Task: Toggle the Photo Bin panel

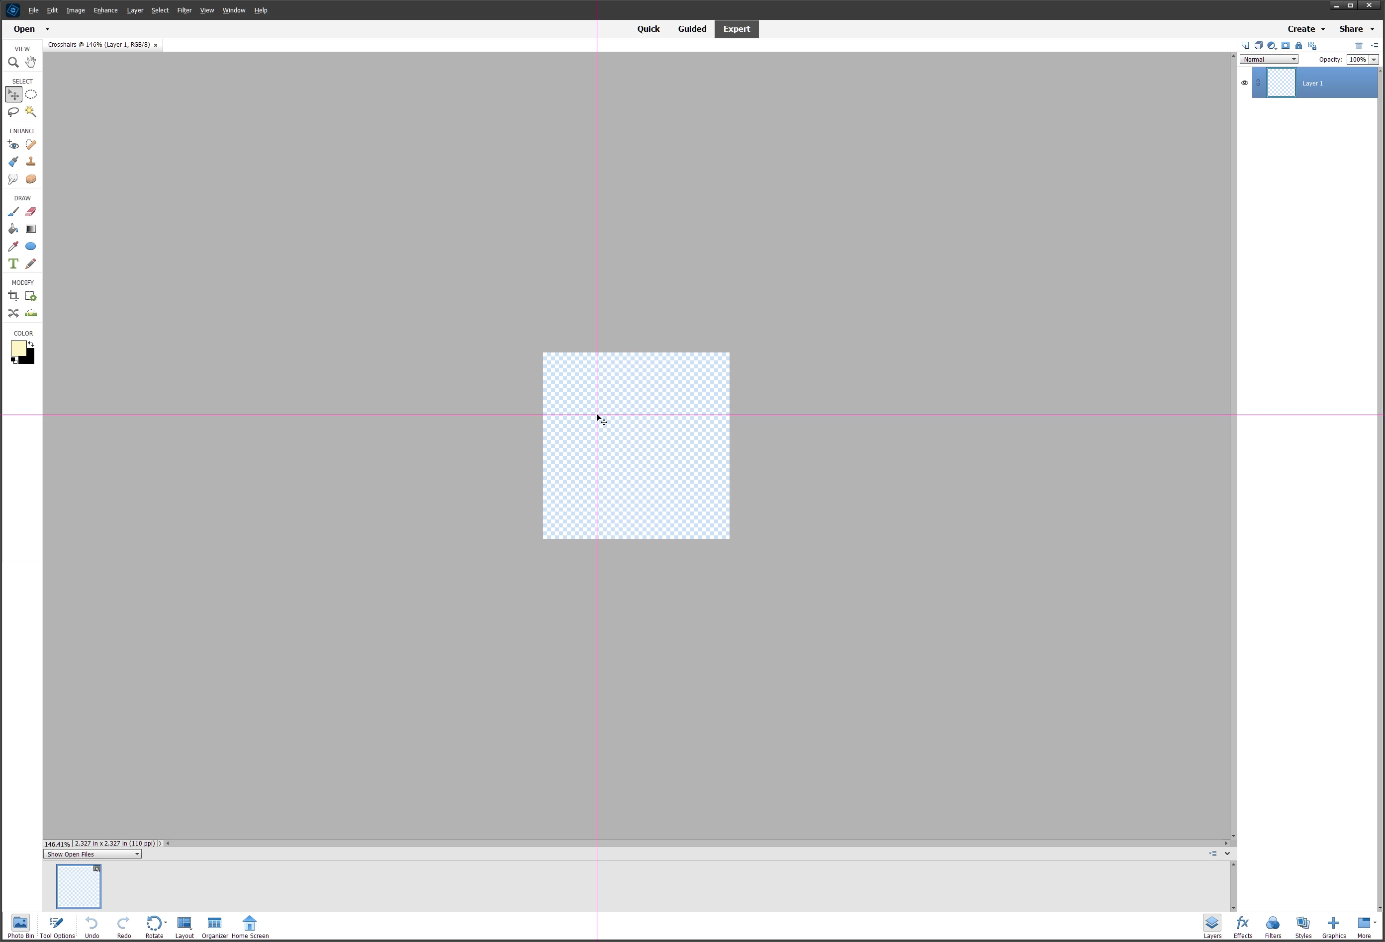Action: (20, 927)
